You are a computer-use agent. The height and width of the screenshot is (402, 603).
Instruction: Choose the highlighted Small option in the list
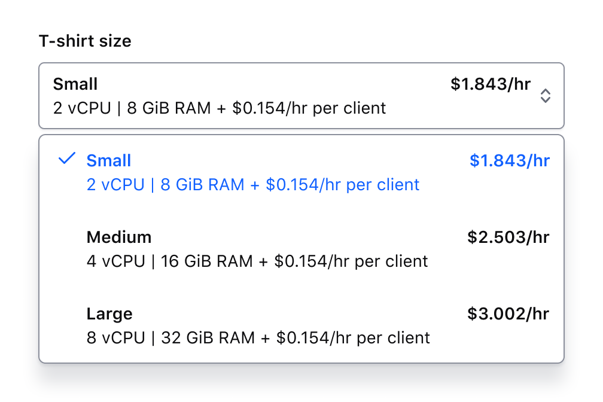[x=301, y=172]
